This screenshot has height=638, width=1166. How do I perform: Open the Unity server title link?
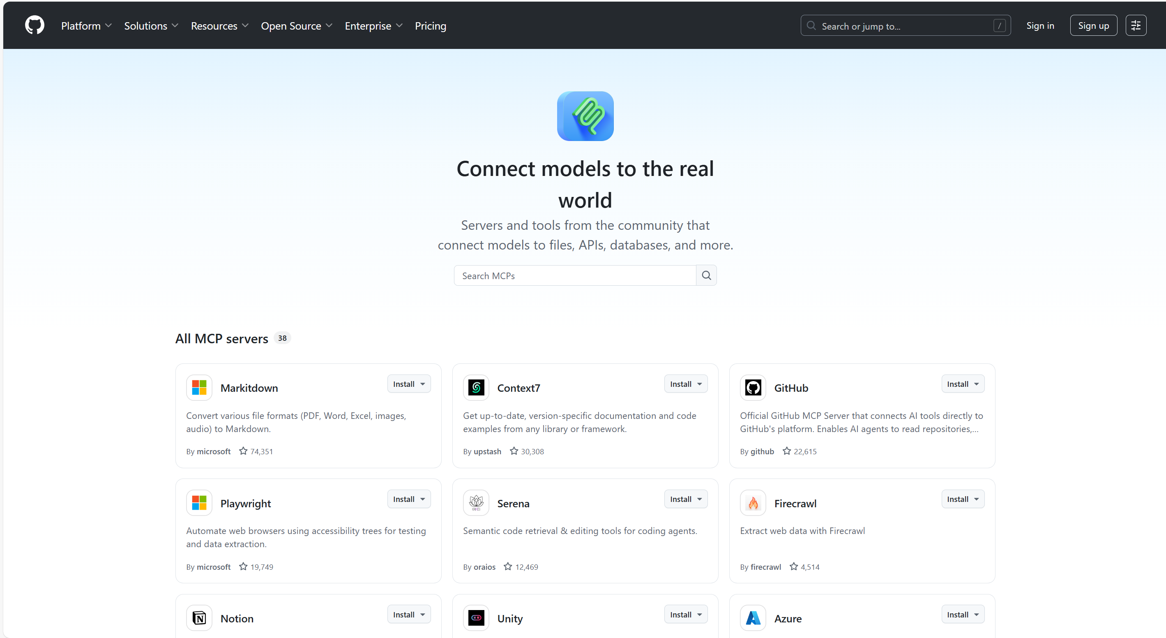(510, 619)
